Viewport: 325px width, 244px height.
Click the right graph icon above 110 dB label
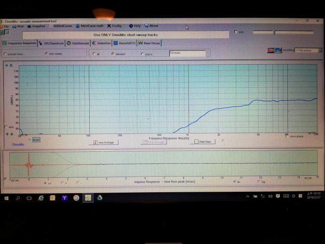tap(11, 65)
